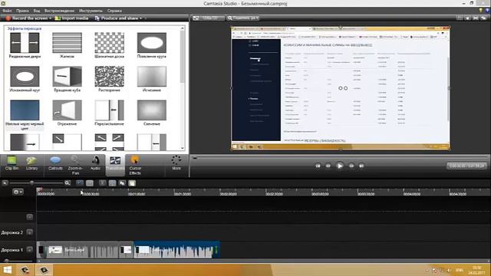Open the Clip Bin tab
This screenshot has height=276, width=491.
pyautogui.click(x=12, y=163)
